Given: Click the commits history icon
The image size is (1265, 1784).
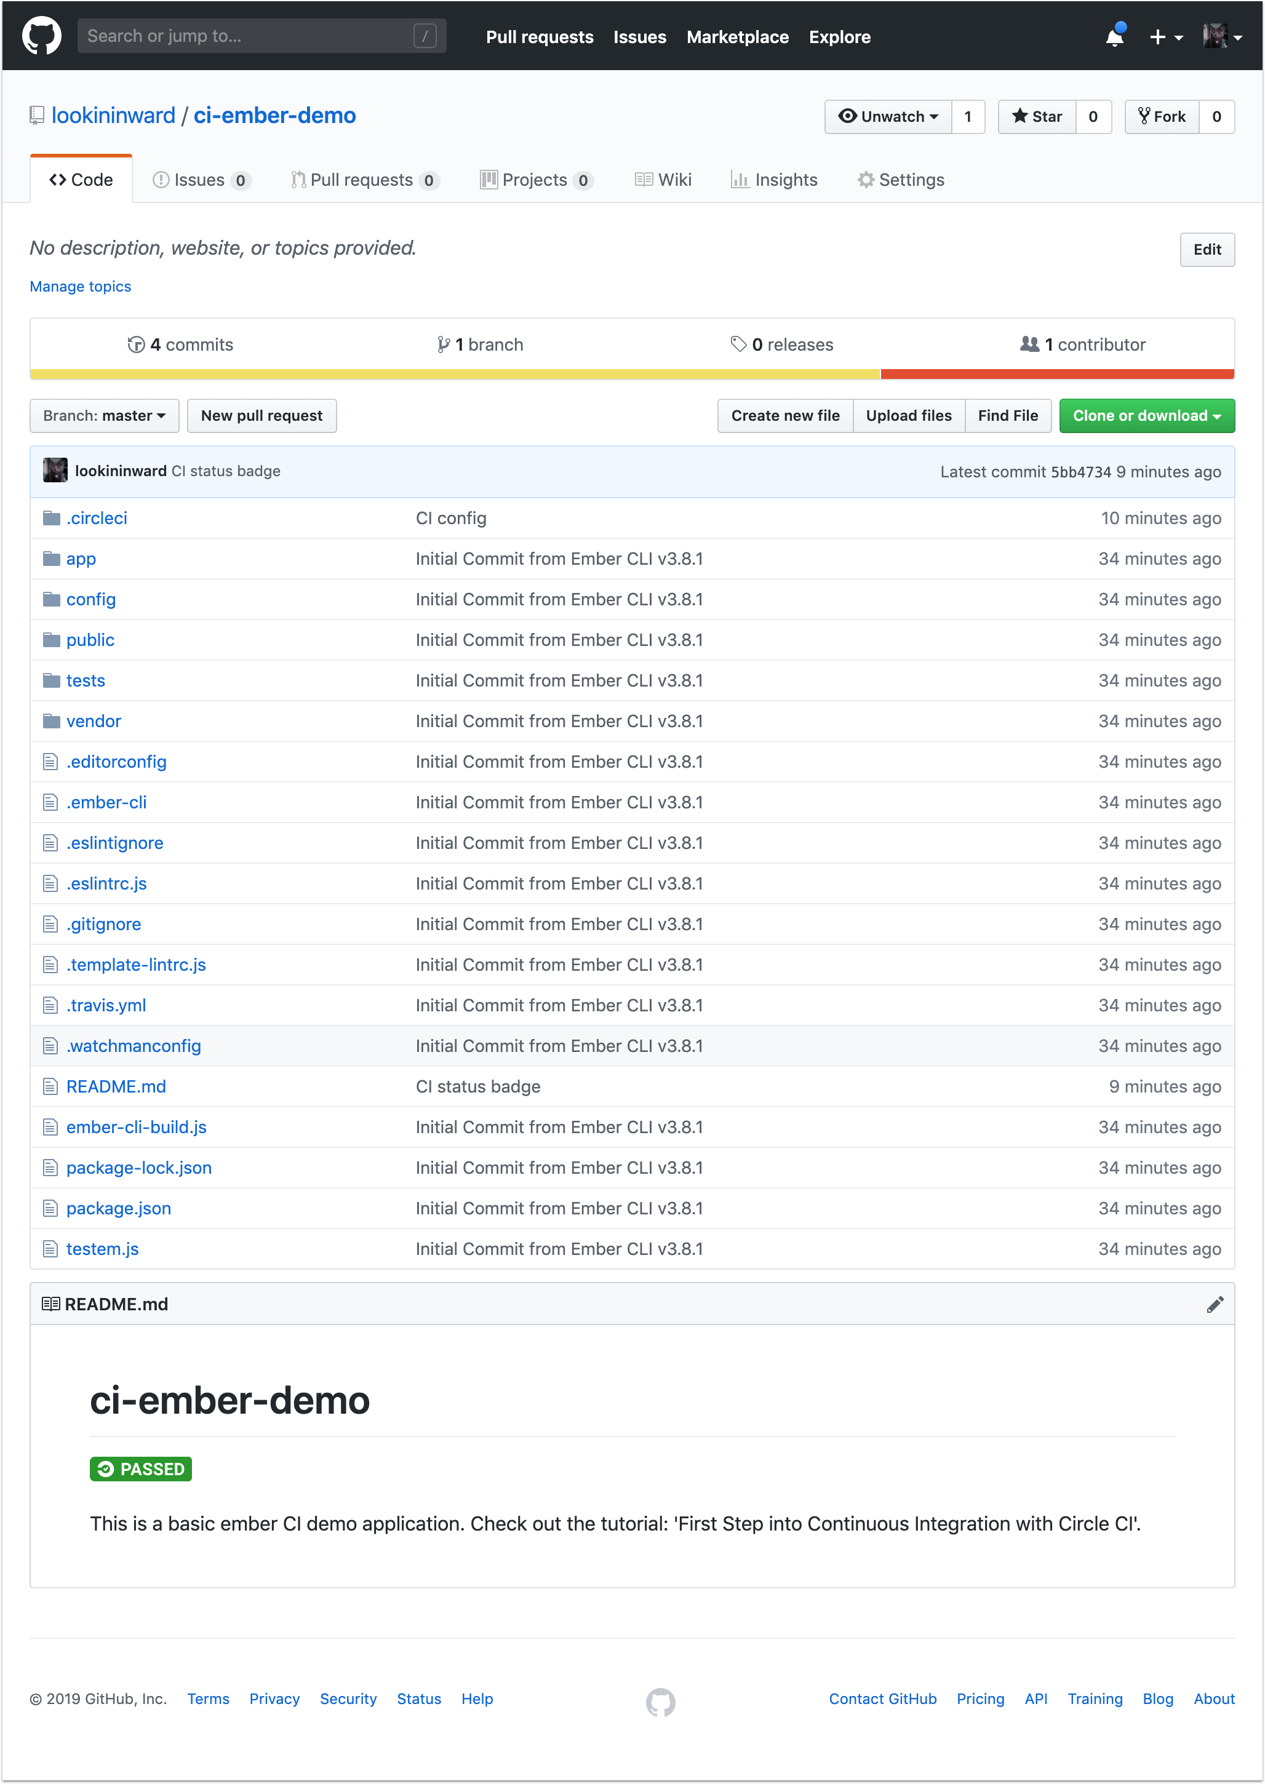Looking at the screenshot, I should pos(135,343).
